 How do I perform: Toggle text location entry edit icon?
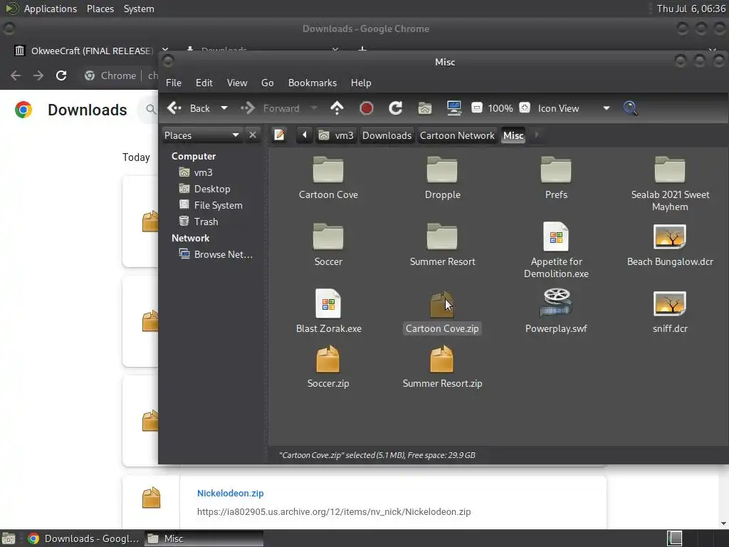click(x=279, y=135)
